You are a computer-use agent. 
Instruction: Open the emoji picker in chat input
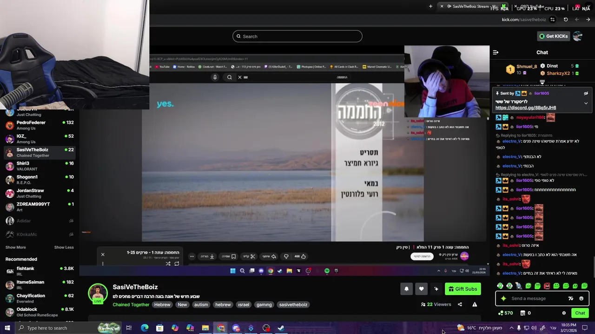581,298
